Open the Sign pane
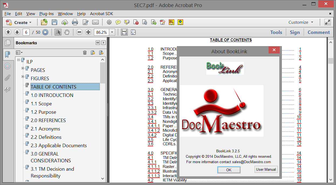Screen dimensions: 336x185 (295, 32)
